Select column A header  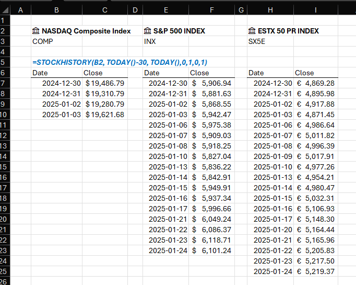coord(21,10)
